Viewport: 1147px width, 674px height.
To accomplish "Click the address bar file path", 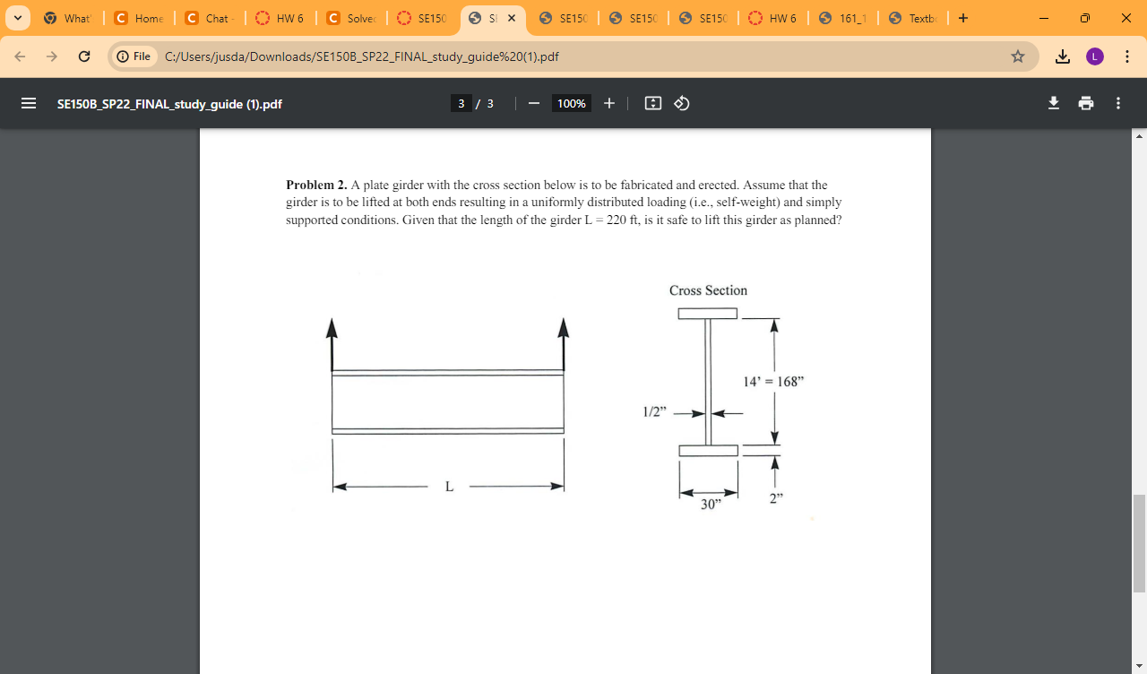I will (362, 56).
